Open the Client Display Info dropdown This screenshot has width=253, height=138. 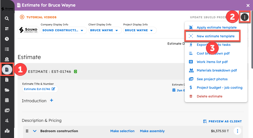[x=105, y=30]
